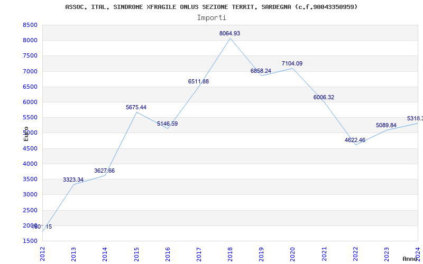Select the 8064.93 data label

tap(229, 33)
